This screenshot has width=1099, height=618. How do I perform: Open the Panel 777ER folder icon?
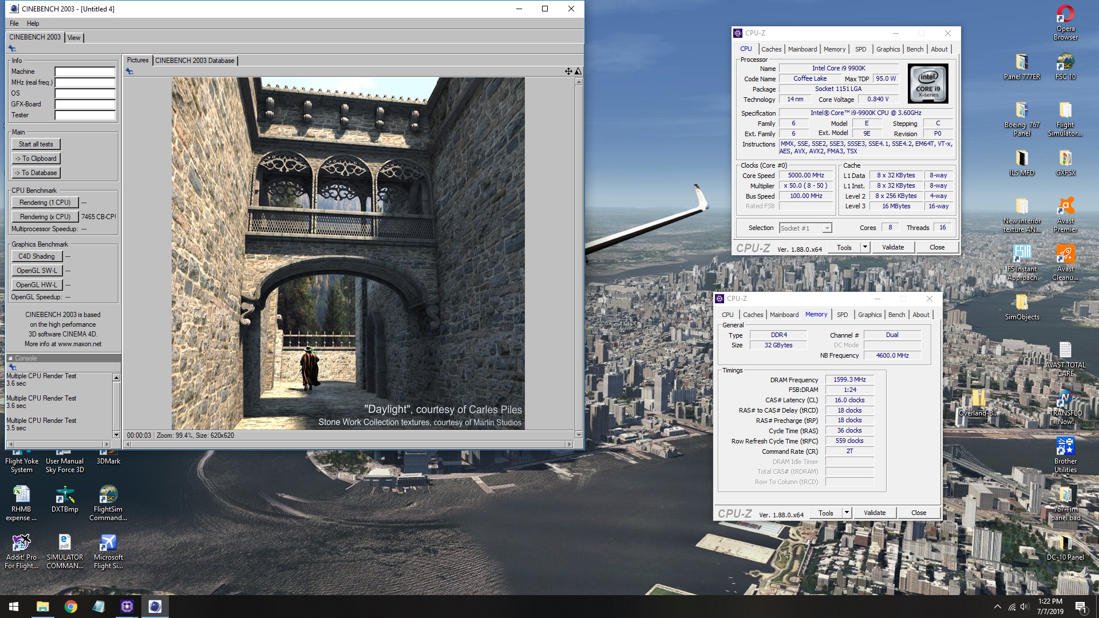click(1022, 66)
